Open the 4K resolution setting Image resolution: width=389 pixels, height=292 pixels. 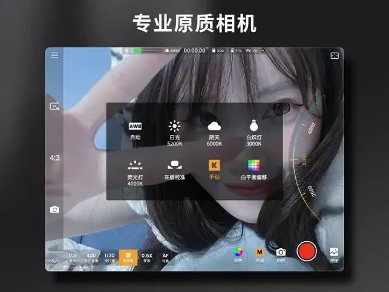54,107
